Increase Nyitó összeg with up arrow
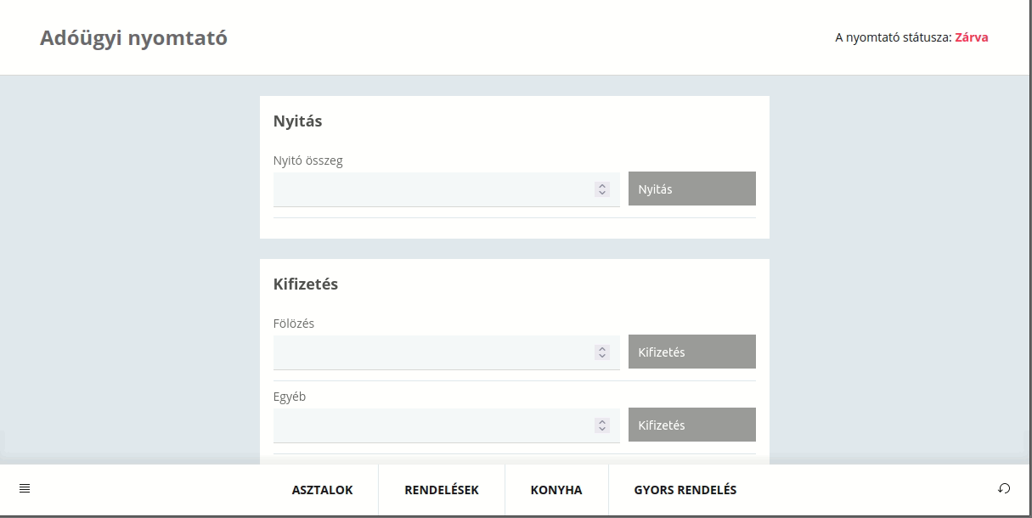This screenshot has height=518, width=1032. tap(602, 186)
